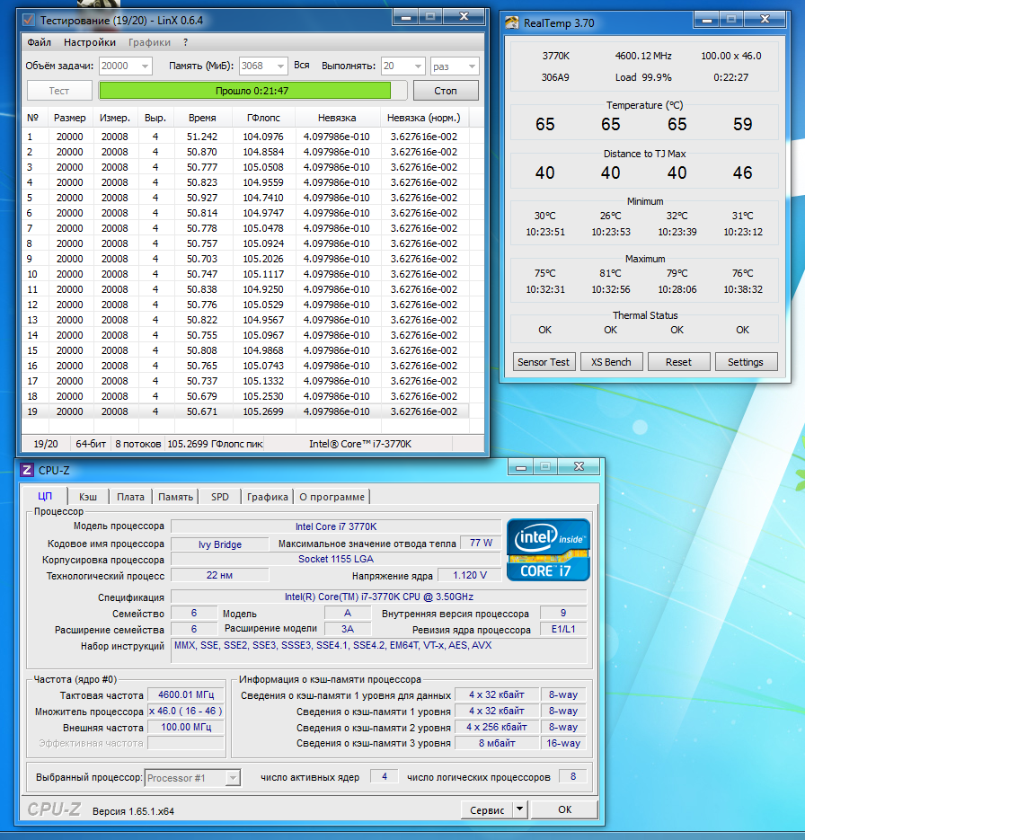
Task: Click the Сервис button in CPU-Z
Action: (x=487, y=809)
